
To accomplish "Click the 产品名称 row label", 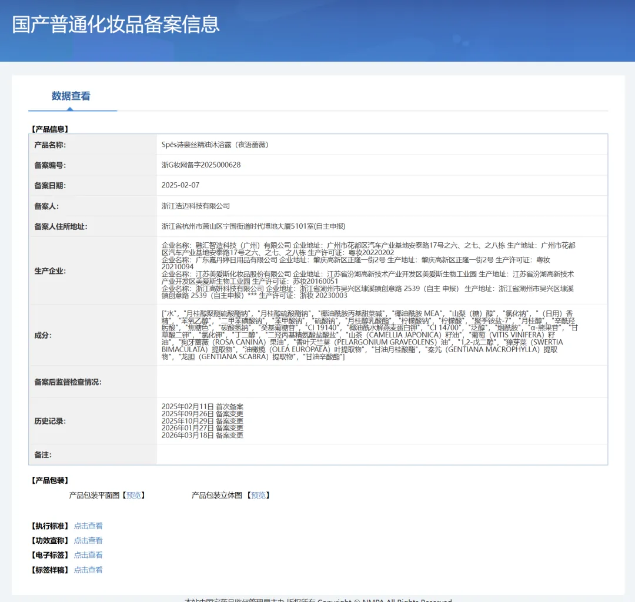I will 50,145.
